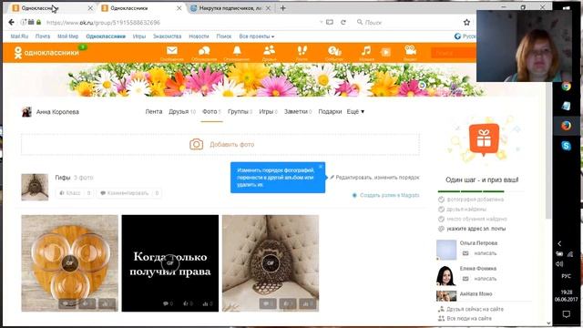Screen dimensions: 583x328
Task: Click the Гифы album cover thumbnail
Action: (35, 187)
